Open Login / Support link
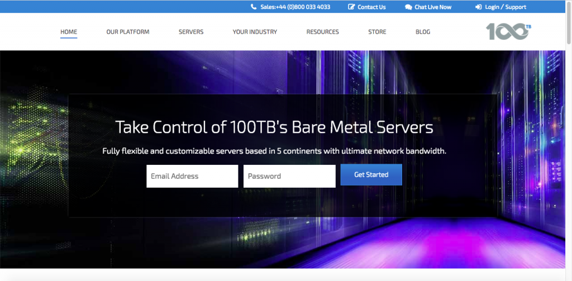Screen dimensions: 572x281 tap(506, 7)
